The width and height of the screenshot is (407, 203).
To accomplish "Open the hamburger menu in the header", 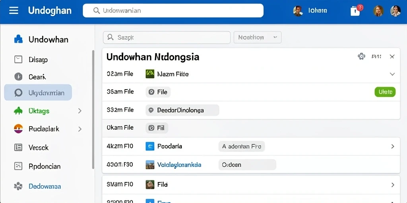I will pyautogui.click(x=14, y=11).
